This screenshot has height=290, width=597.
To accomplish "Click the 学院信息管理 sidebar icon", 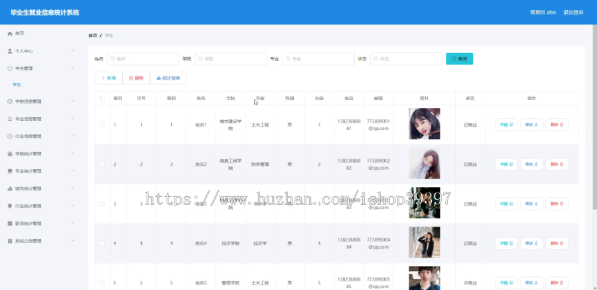I will 10,102.
